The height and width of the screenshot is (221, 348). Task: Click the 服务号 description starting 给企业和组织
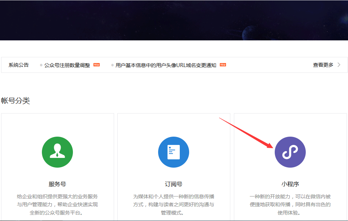pos(57,205)
